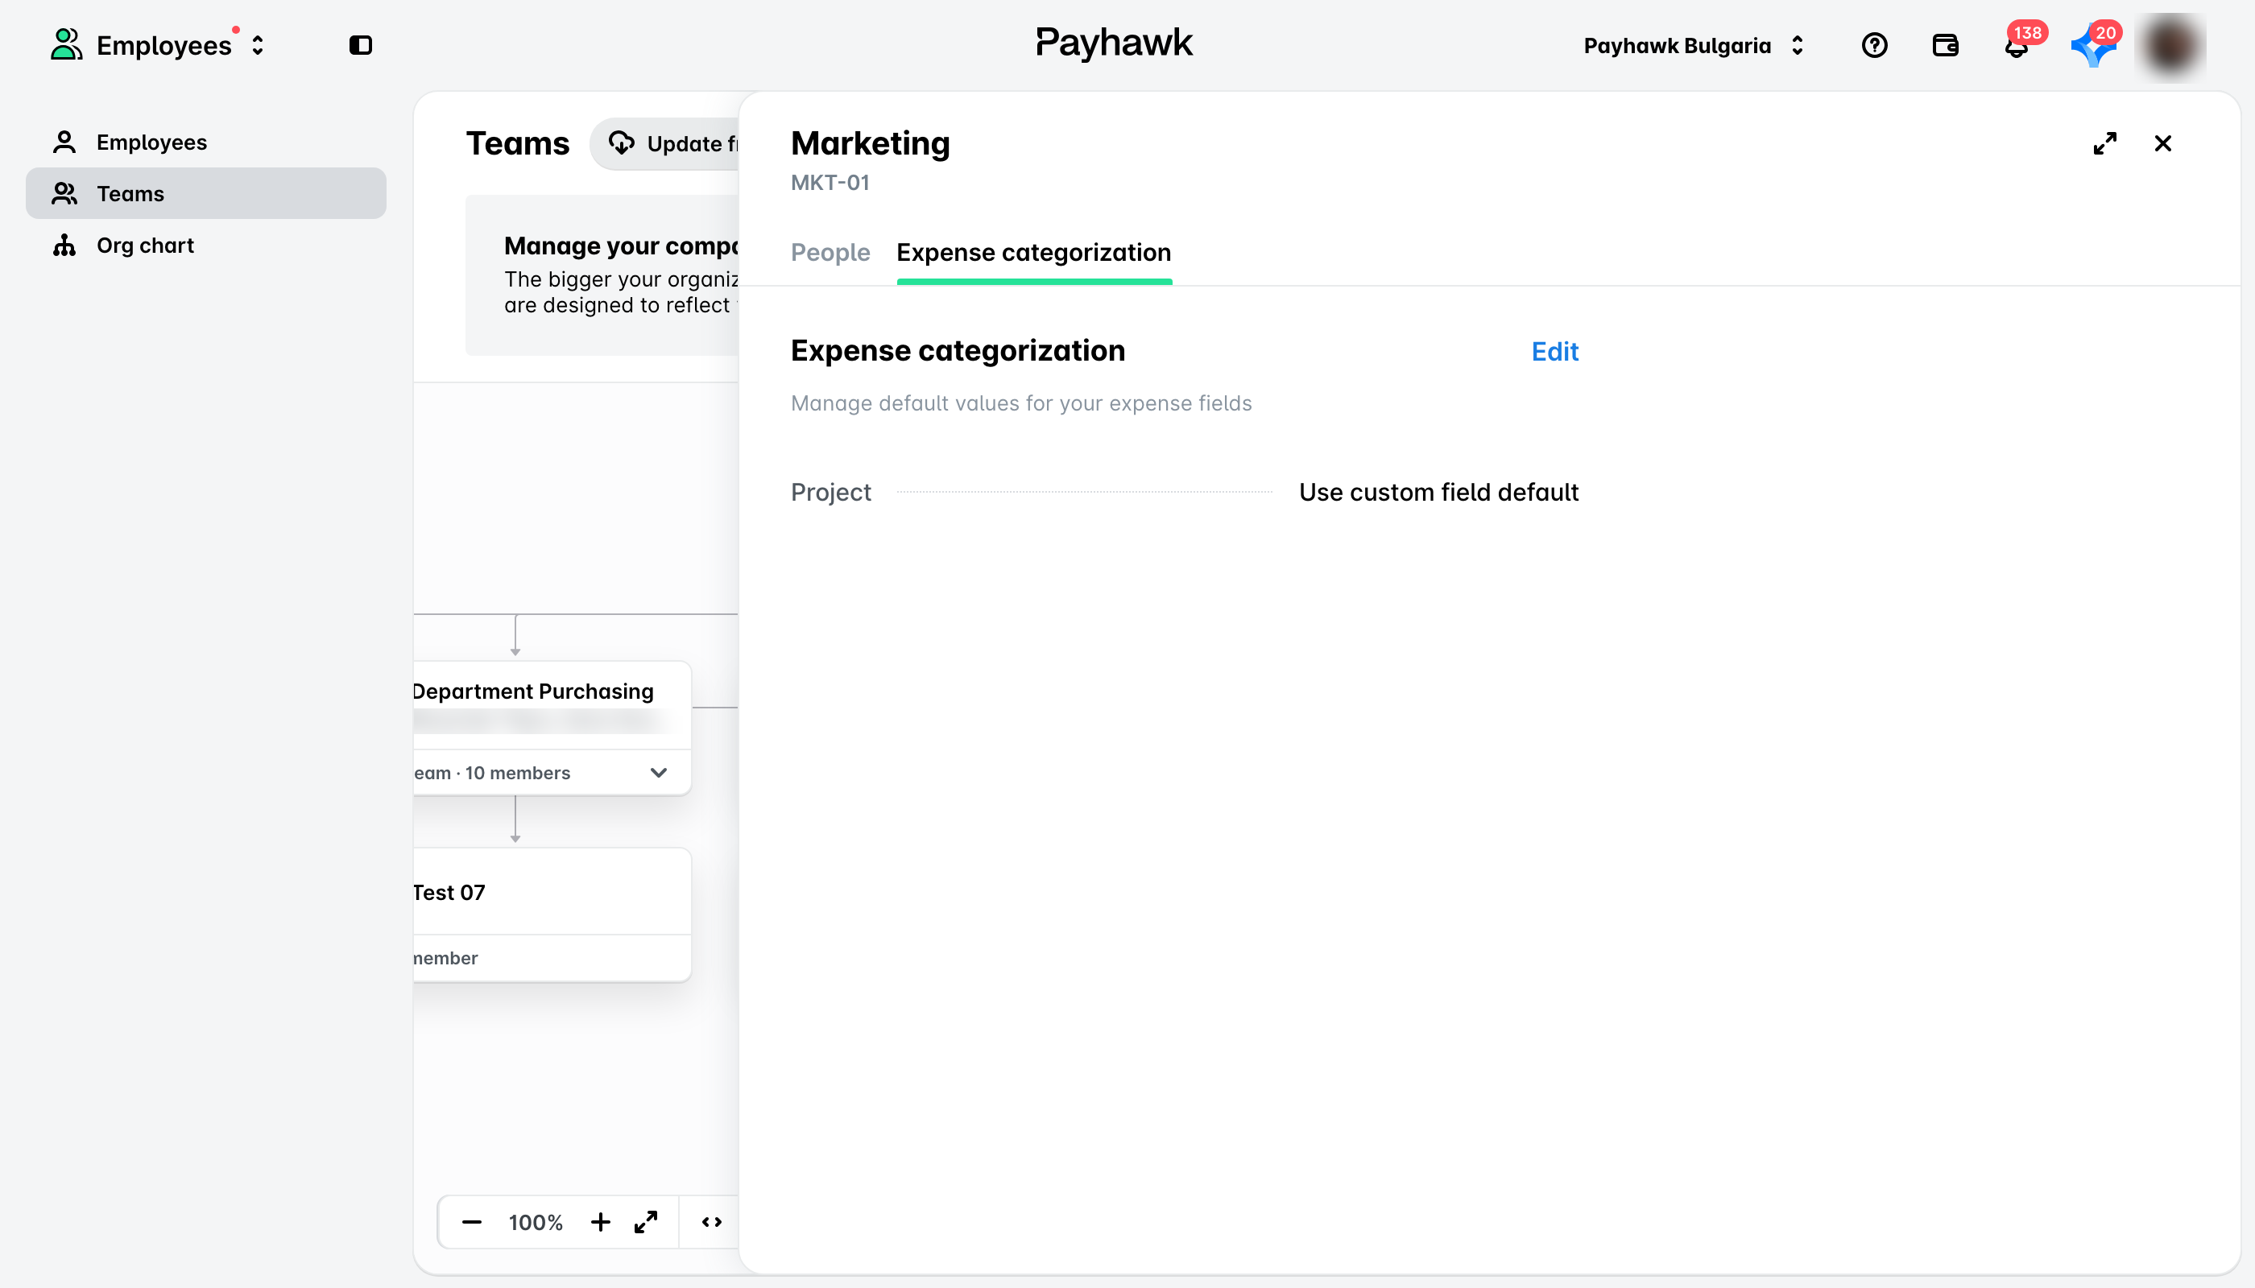This screenshot has height=1288, width=2255.
Task: Expand the Marketing panel to full view
Action: point(2104,142)
